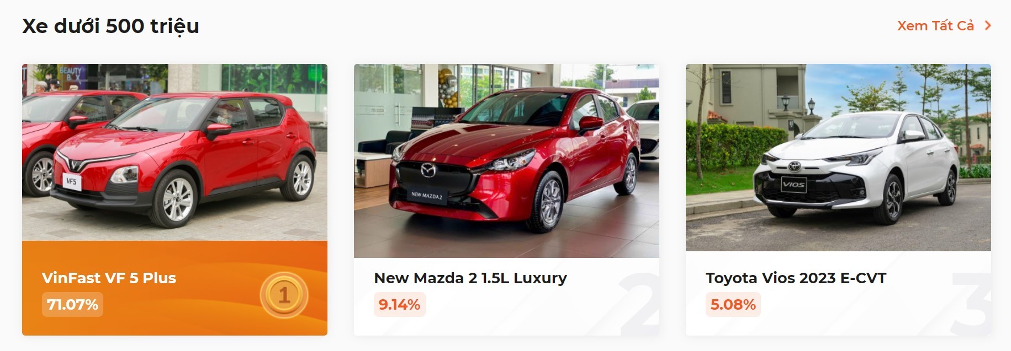Click the faded number 2 rank watermark
This screenshot has height=351, width=1011.
[639, 303]
